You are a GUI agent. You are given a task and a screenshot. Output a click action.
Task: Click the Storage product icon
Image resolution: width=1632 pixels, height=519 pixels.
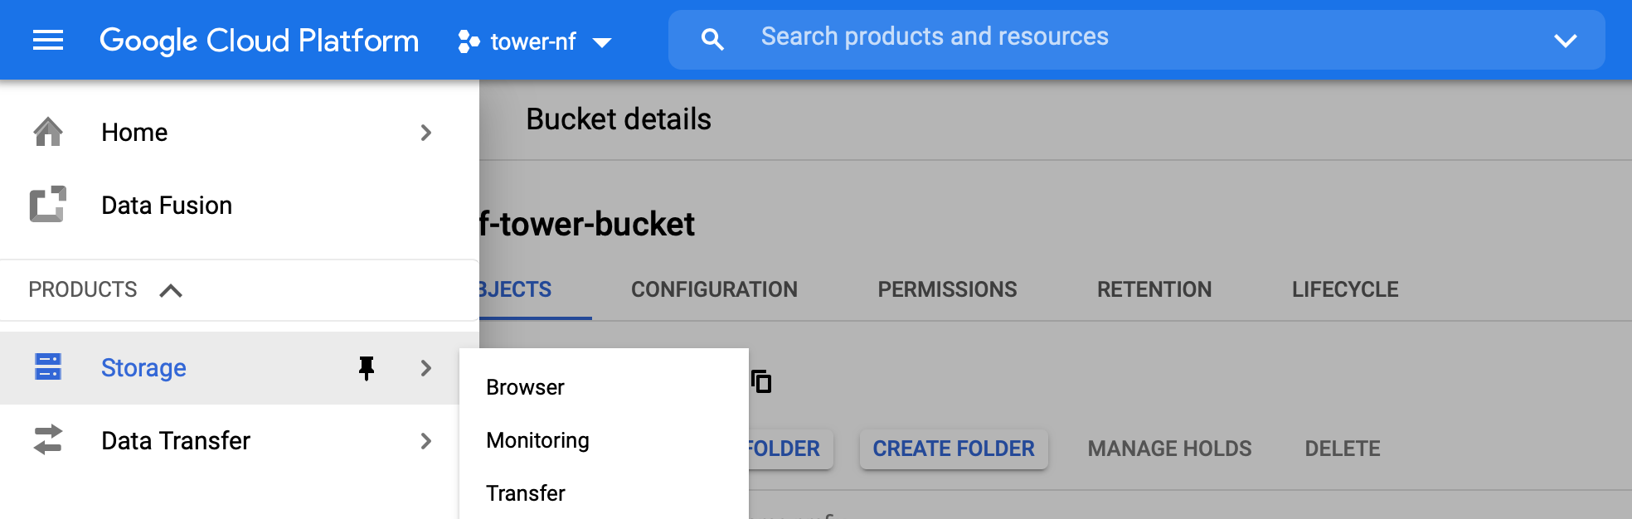[x=48, y=367]
